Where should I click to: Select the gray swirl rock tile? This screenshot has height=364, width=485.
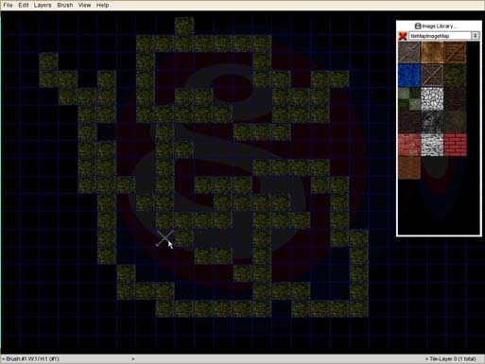click(x=432, y=122)
